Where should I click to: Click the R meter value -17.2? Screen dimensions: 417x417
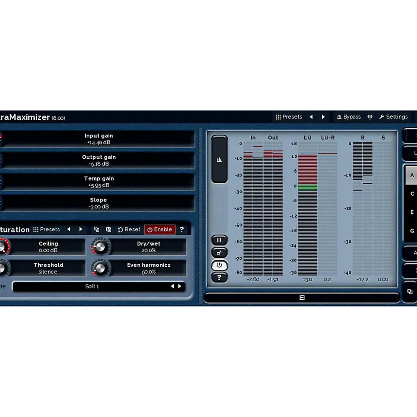[x=363, y=279]
